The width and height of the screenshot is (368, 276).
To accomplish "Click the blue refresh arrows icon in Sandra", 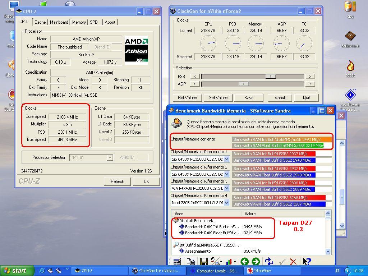I will [x=269, y=261].
